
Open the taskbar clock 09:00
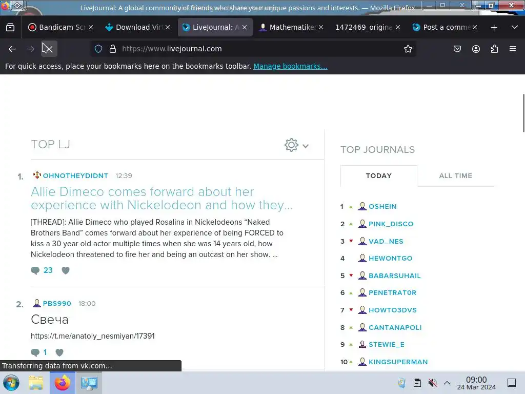[476, 383]
